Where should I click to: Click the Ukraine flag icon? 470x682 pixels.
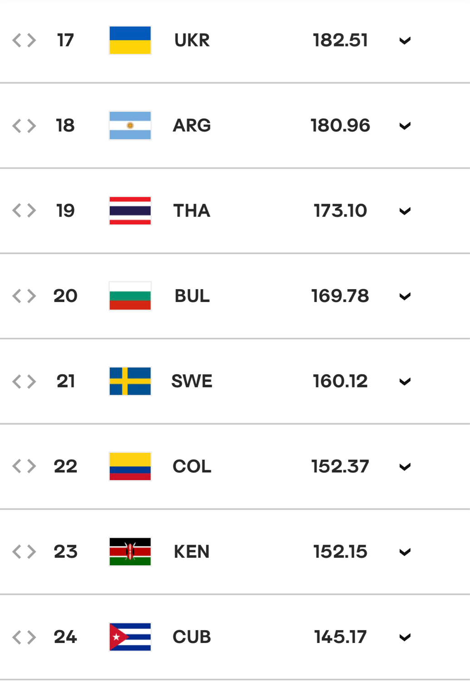click(x=130, y=40)
